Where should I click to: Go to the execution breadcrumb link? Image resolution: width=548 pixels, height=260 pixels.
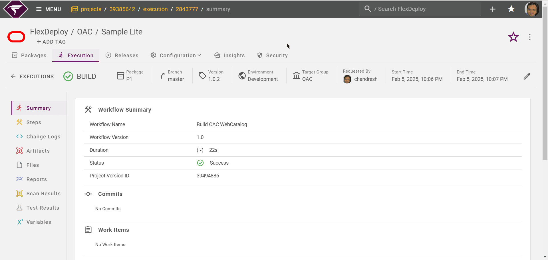155,9
